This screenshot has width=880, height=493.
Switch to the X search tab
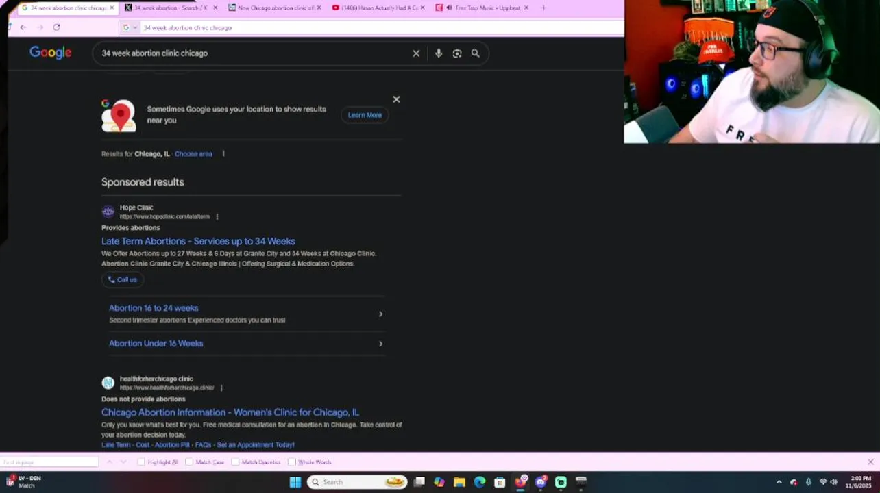170,8
